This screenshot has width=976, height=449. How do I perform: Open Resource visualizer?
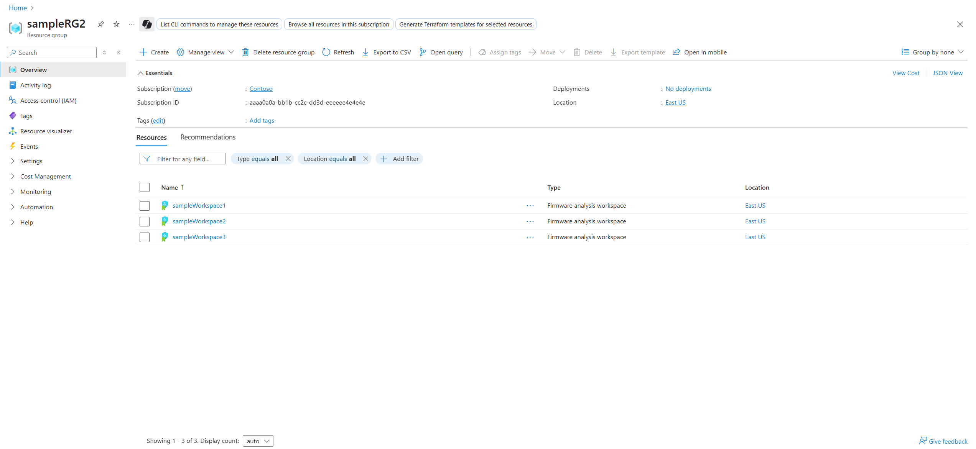[63, 131]
